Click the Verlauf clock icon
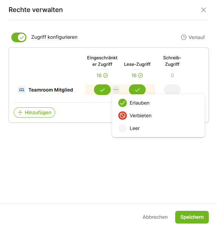The width and height of the screenshot is (217, 228). tap(184, 37)
